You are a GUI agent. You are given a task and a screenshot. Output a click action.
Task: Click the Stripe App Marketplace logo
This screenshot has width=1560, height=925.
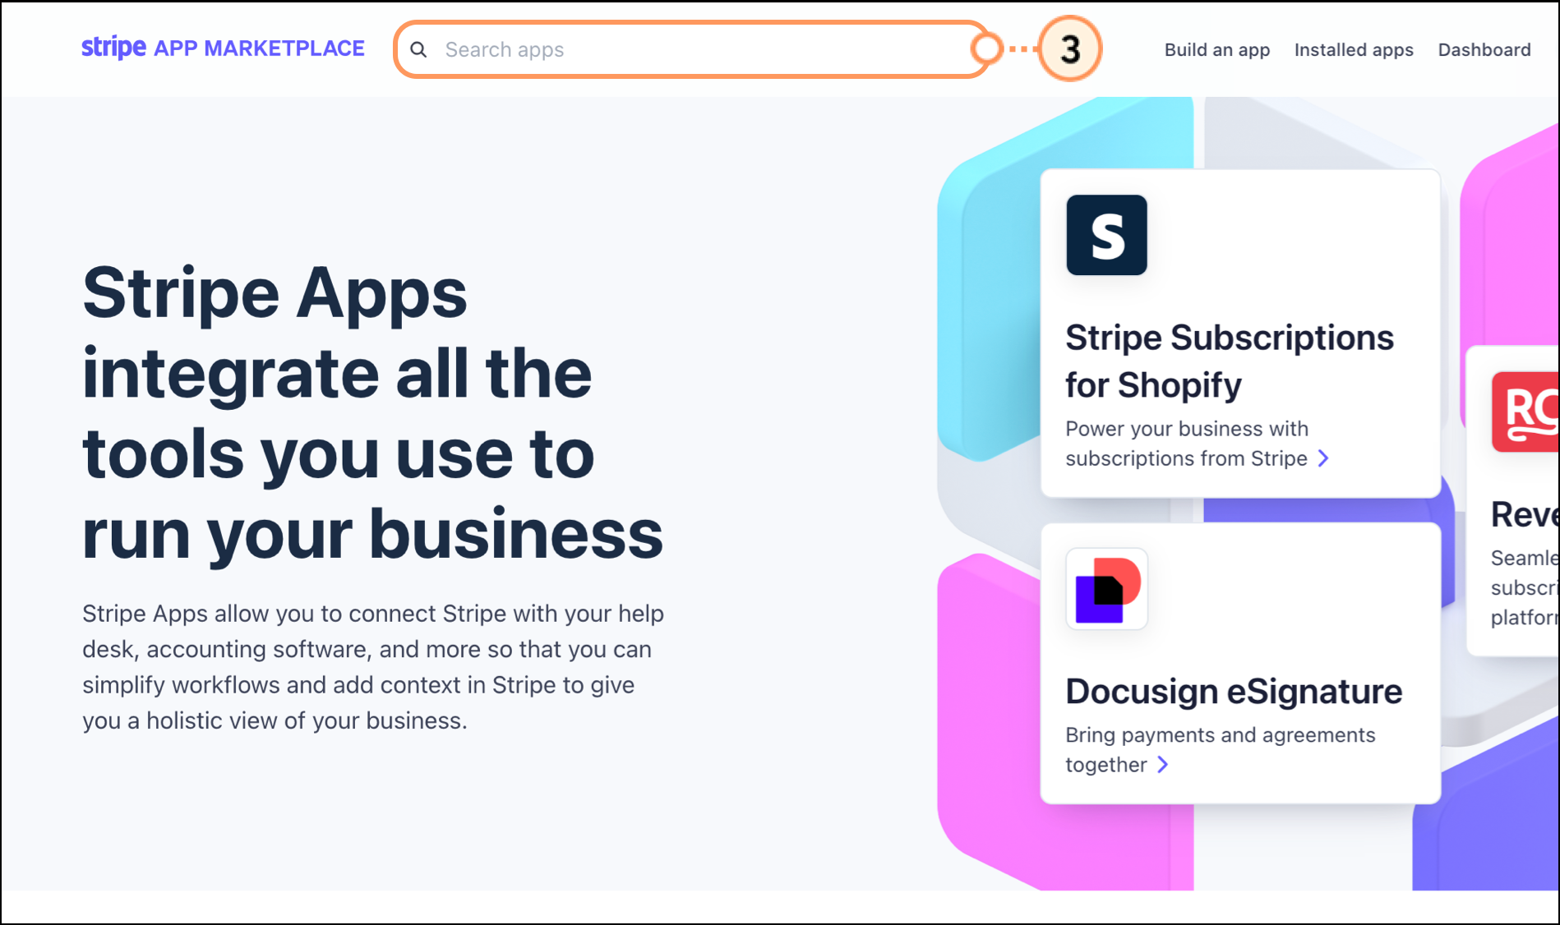click(x=223, y=48)
